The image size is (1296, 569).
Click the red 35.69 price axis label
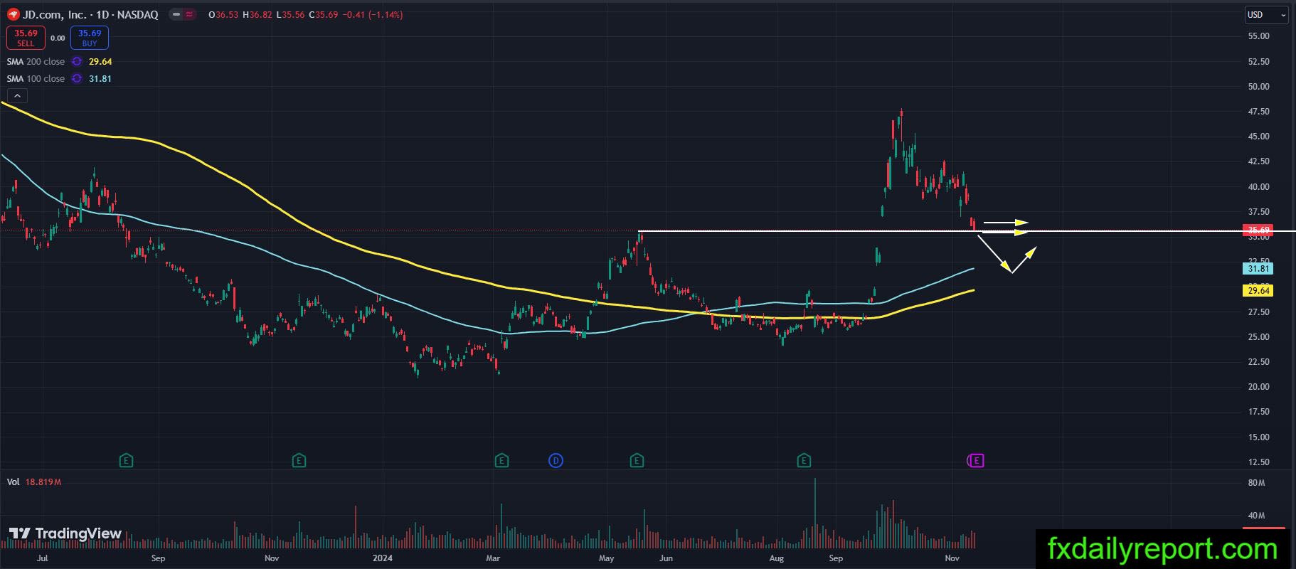click(x=1258, y=230)
